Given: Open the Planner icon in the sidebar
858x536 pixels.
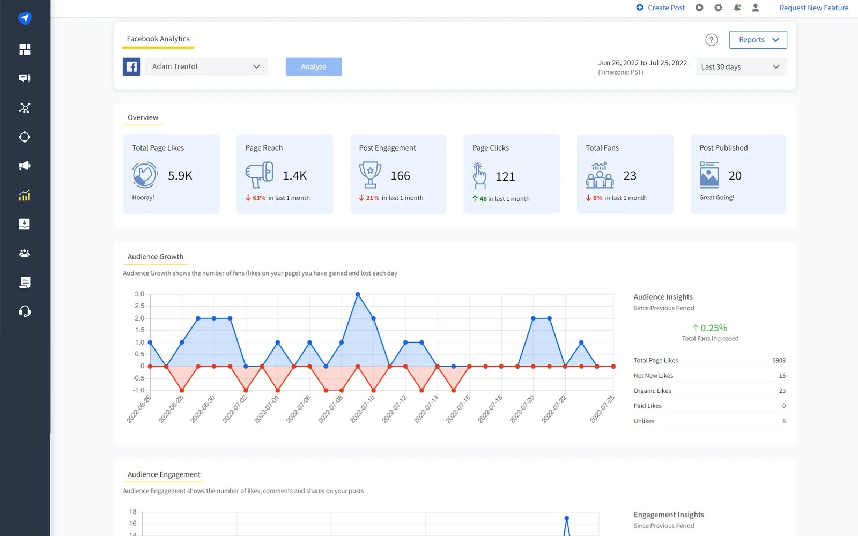Looking at the screenshot, I should [x=25, y=137].
